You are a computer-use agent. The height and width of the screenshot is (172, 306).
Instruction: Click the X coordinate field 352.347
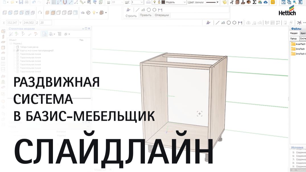tap(12, 23)
